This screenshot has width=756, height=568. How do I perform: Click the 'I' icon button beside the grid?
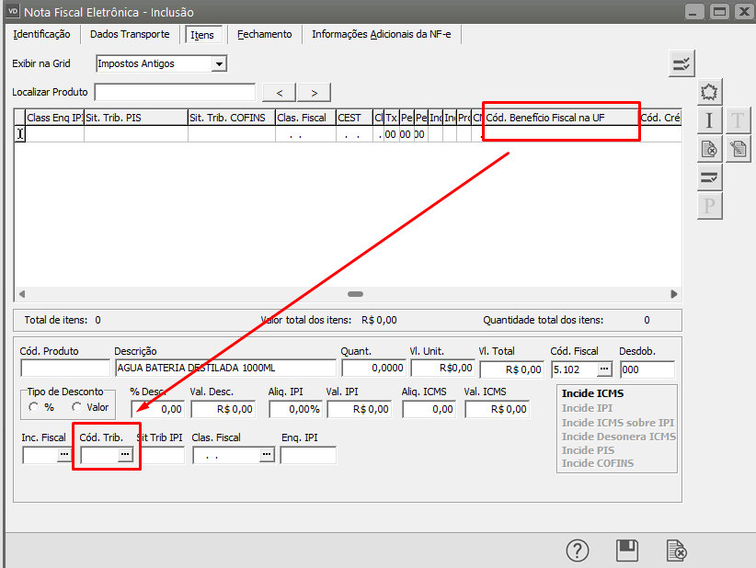tap(709, 120)
